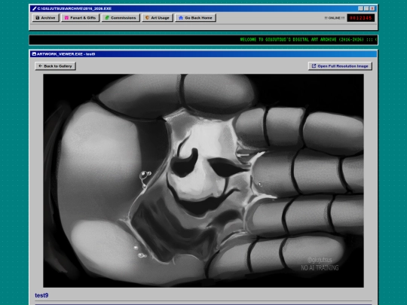Click the house icon on Go Back Home
The width and height of the screenshot is (407, 305).
[181, 18]
